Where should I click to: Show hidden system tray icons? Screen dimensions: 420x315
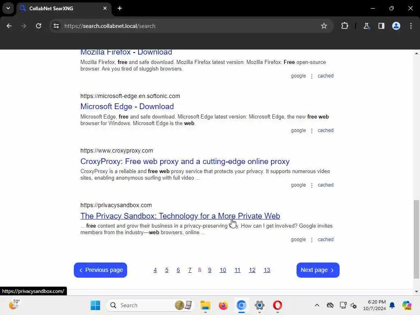coord(317,305)
